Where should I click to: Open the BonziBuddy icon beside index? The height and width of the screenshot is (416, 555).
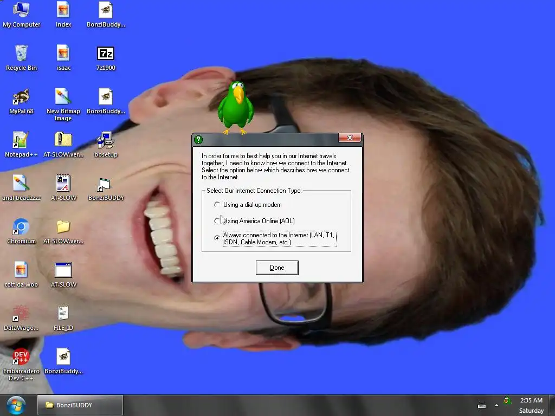pyautogui.click(x=106, y=14)
